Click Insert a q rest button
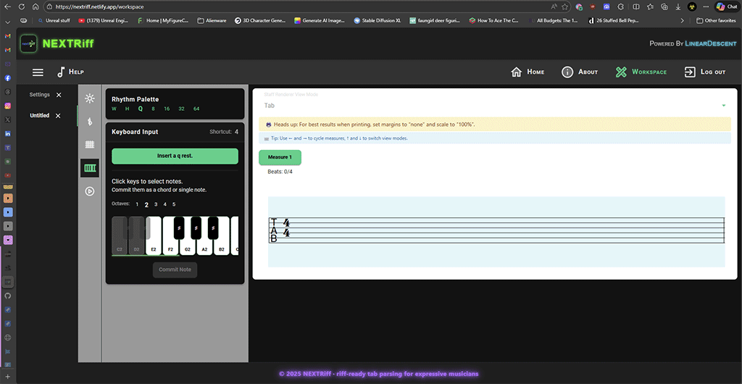Viewport: 742px width, 384px height. coord(175,156)
